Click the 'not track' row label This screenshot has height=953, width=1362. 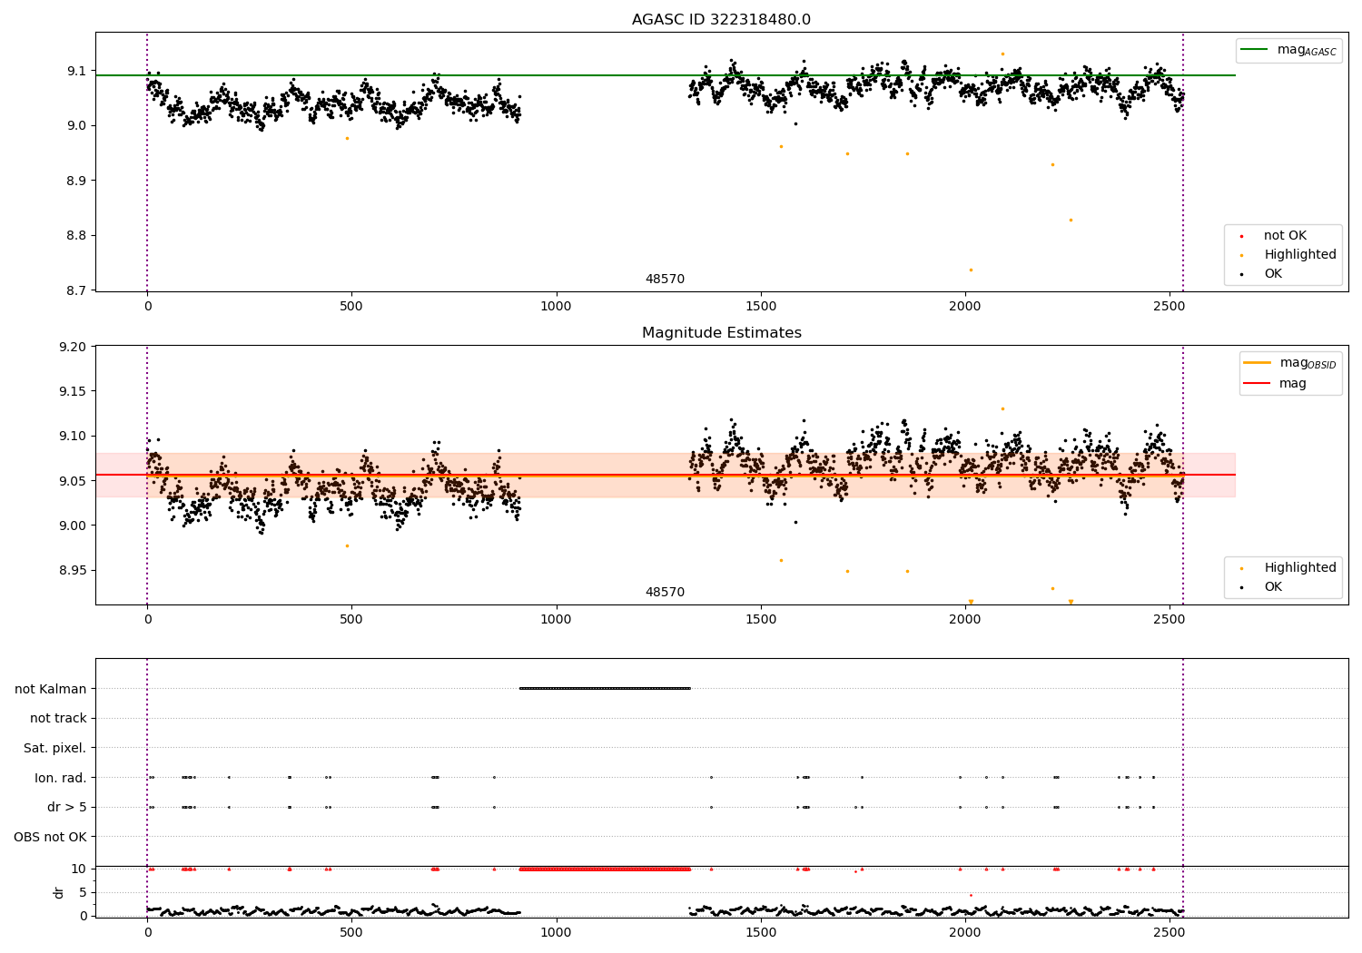[x=58, y=719]
